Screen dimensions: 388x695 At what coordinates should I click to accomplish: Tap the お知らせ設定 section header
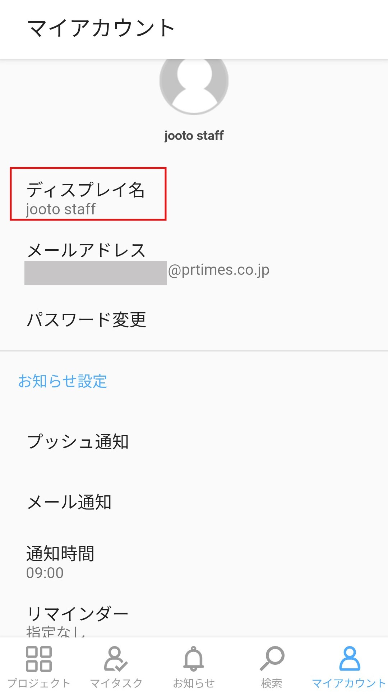[x=63, y=381]
